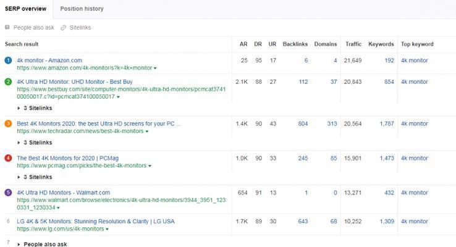Open Best Buy's 37 referring domains

coord(334,82)
